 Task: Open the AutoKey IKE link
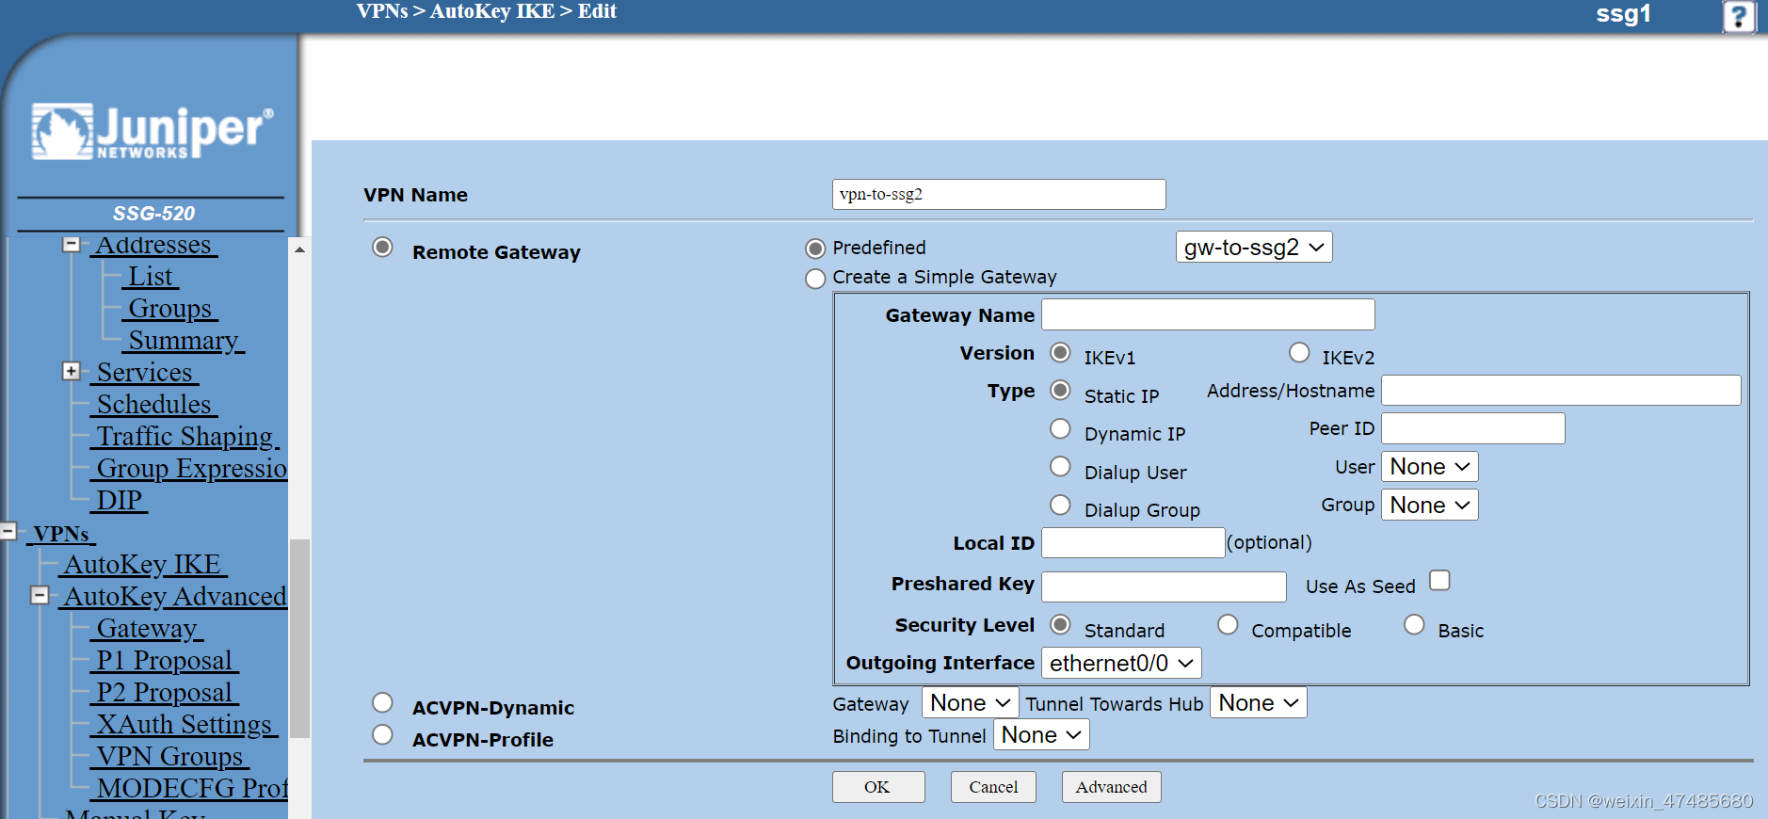(x=143, y=565)
